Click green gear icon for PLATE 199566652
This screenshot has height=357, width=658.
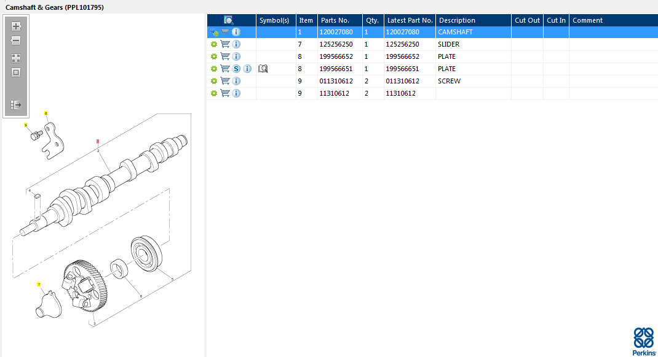pyautogui.click(x=214, y=56)
